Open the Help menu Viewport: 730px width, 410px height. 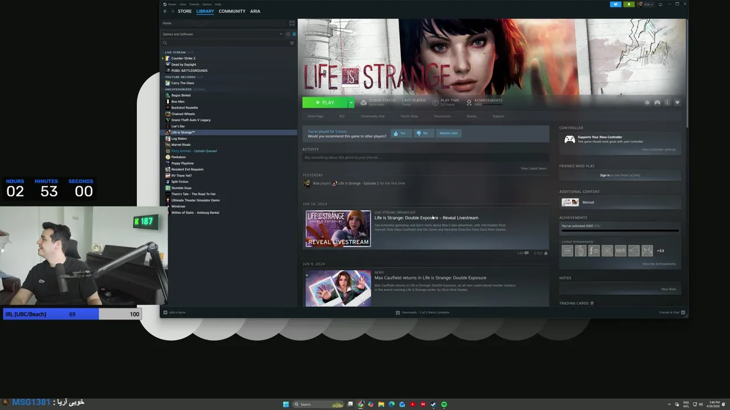218,4
